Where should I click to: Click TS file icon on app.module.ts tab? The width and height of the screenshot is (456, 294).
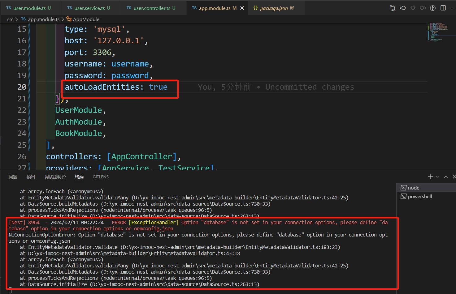point(194,8)
